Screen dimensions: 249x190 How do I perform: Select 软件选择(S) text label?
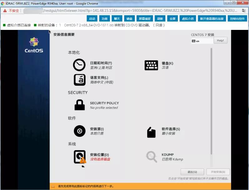coord(171,129)
